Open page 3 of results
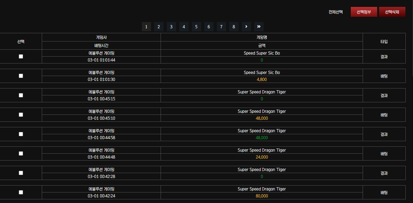Screen dimensions: 413x203 (x=171, y=27)
